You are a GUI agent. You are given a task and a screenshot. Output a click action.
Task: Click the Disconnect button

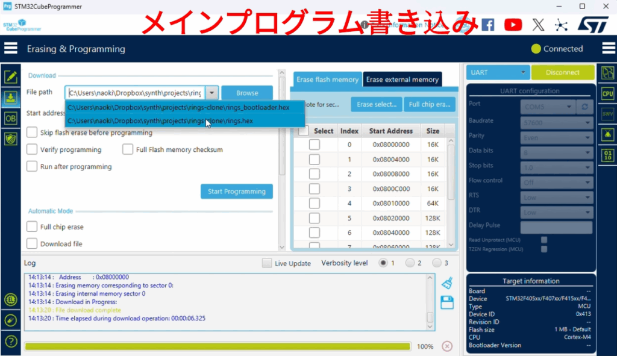tap(563, 72)
